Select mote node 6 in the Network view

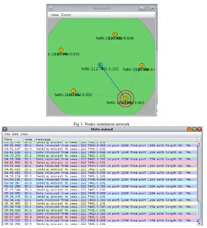(x=115, y=34)
